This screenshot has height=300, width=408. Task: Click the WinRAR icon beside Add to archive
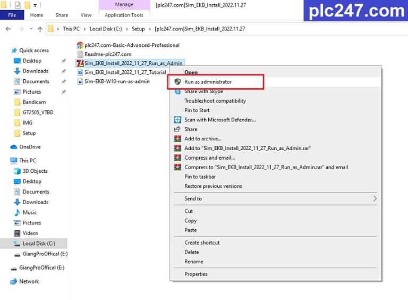177,139
